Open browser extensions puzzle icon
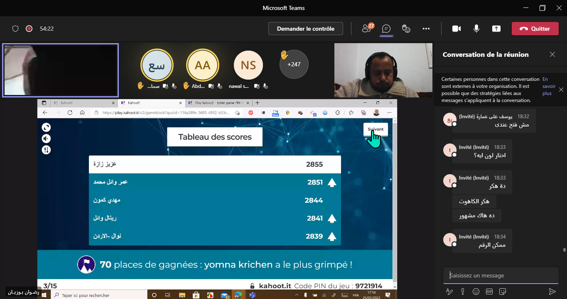The height and width of the screenshot is (299, 567). 337,112
